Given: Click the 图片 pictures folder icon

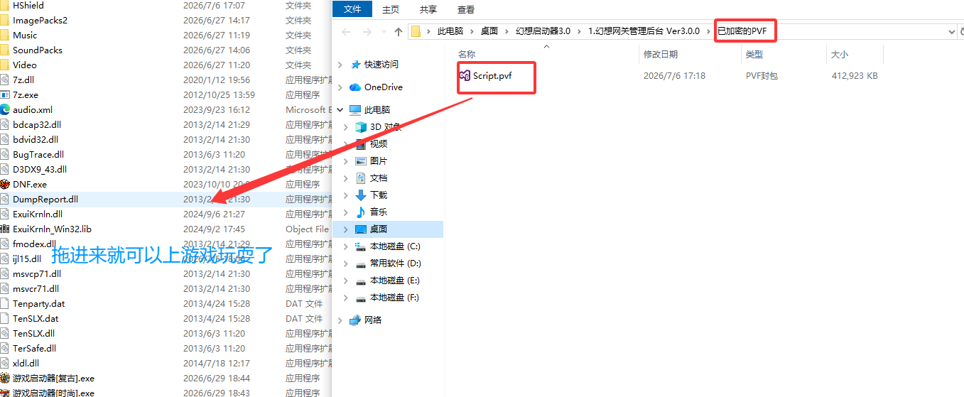Looking at the screenshot, I should click(x=361, y=161).
